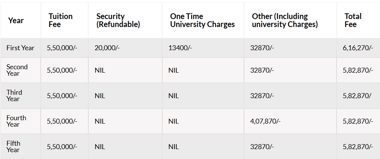Select Second Year total fee 5,82,870/-

coord(358,70)
